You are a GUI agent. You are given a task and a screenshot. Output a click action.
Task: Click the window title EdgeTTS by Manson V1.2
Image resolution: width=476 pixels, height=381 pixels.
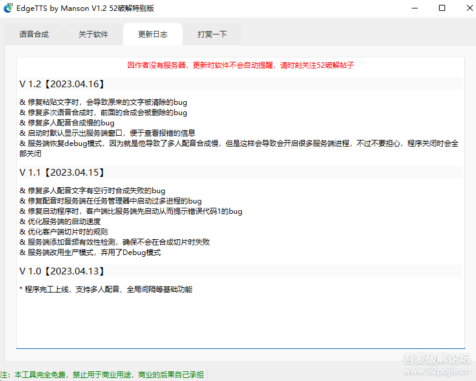tap(85, 8)
